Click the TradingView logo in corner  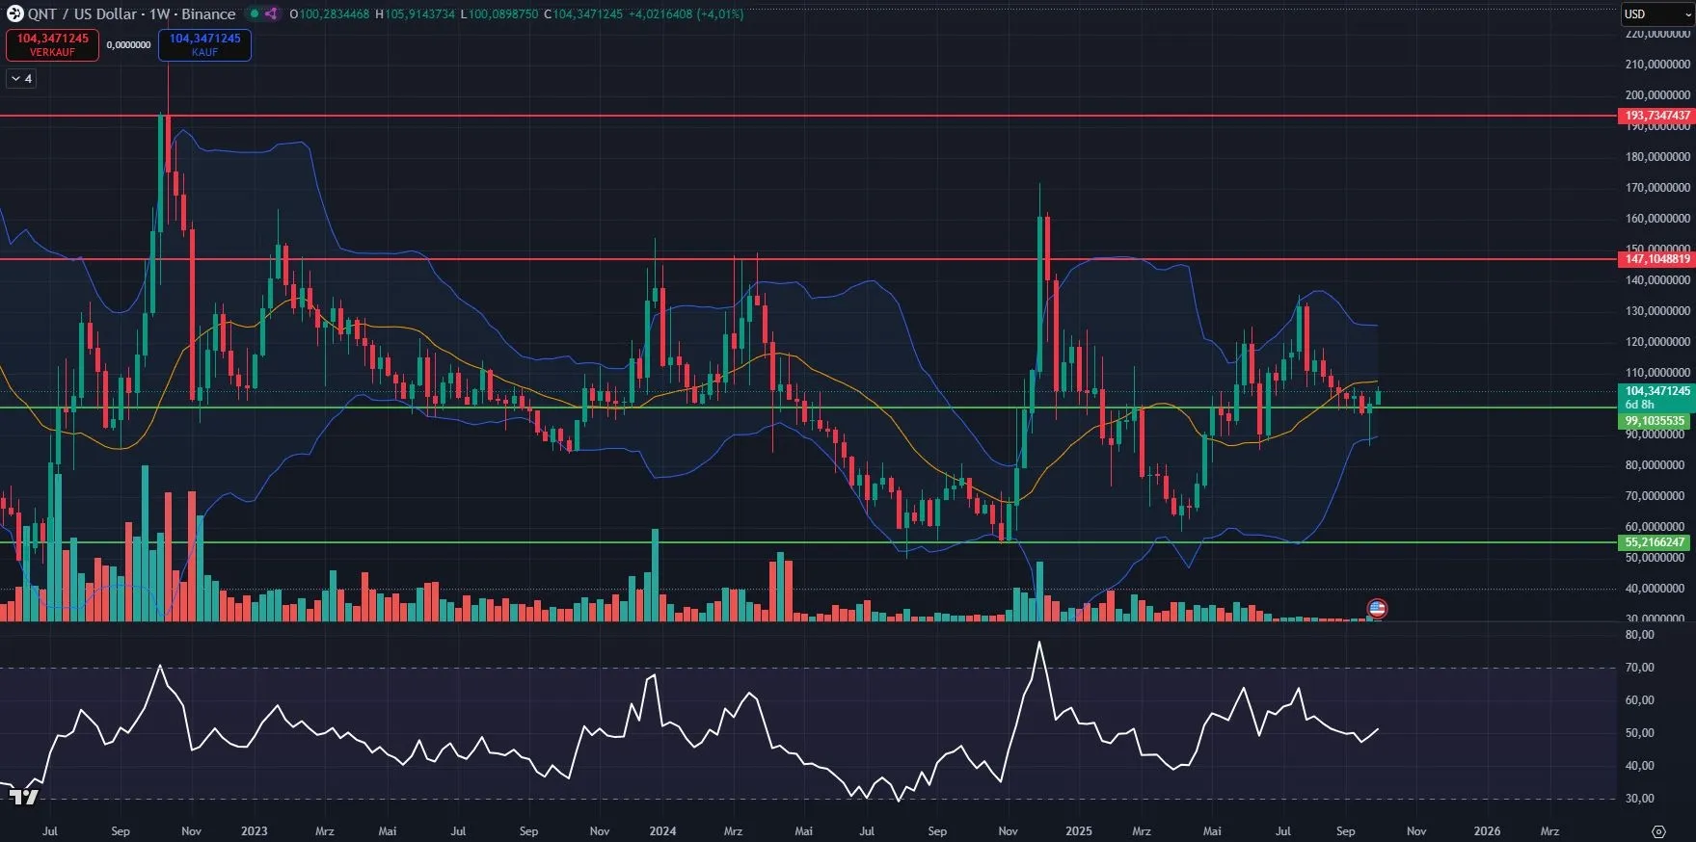(x=24, y=797)
